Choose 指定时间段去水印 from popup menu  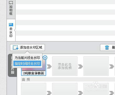tap(27, 64)
